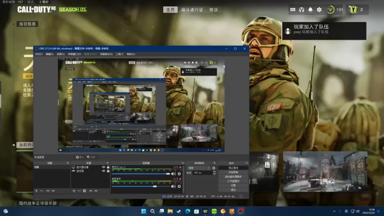The width and height of the screenshot is (384, 216).
Task: Mute the microphone/Aux channel speaker icon
Action: coord(173,174)
